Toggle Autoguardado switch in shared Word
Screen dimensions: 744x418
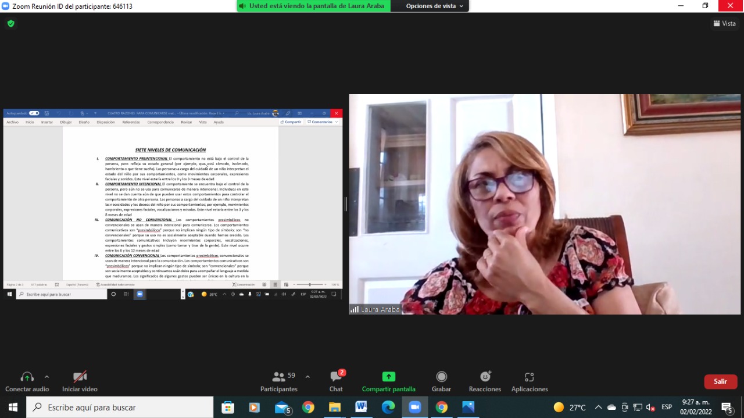[x=34, y=113]
